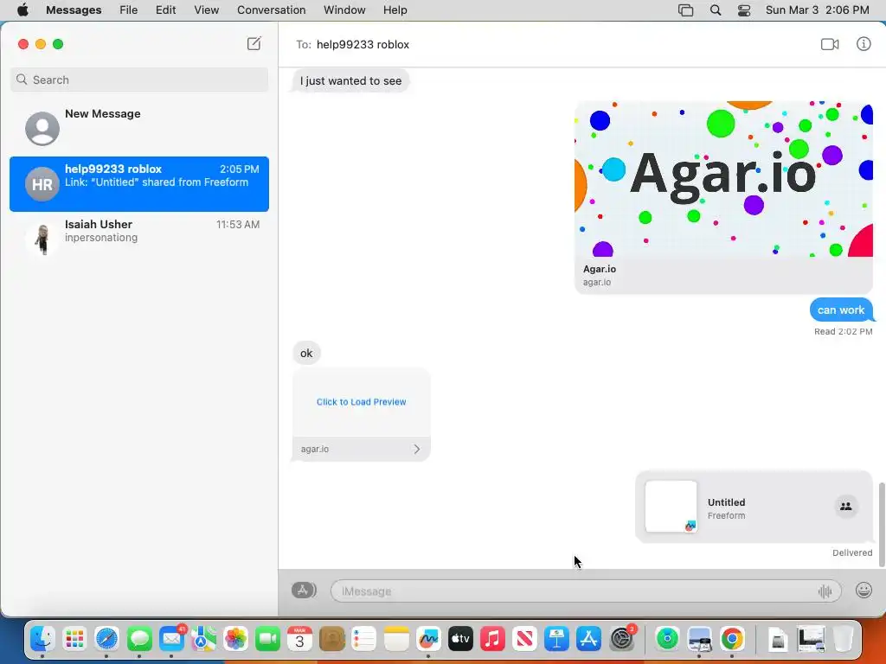Open FaceTime from the Dock

click(268, 639)
